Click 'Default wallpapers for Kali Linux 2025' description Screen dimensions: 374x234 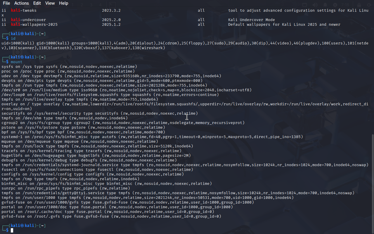[x=273, y=24]
